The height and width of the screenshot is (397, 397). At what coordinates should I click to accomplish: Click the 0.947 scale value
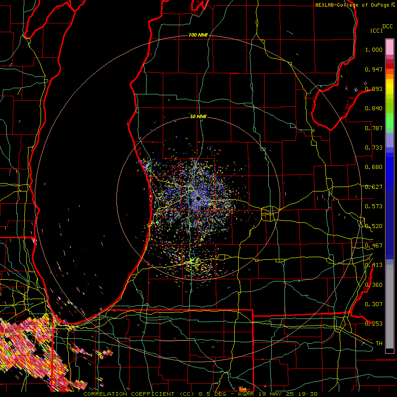[x=374, y=69]
